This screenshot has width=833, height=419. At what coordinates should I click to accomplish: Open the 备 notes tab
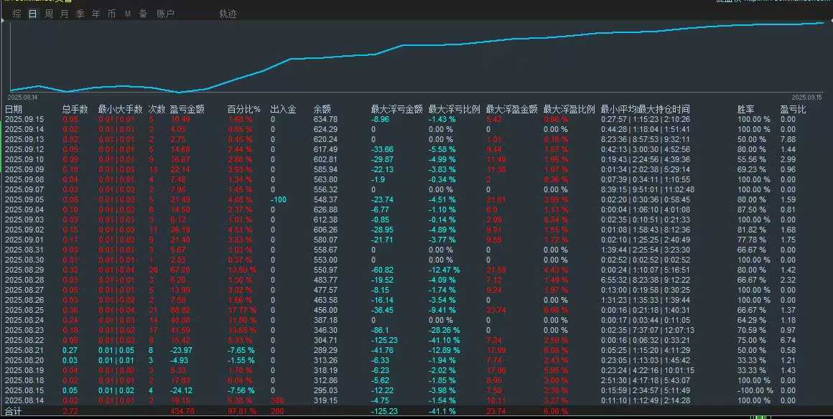[x=144, y=14]
